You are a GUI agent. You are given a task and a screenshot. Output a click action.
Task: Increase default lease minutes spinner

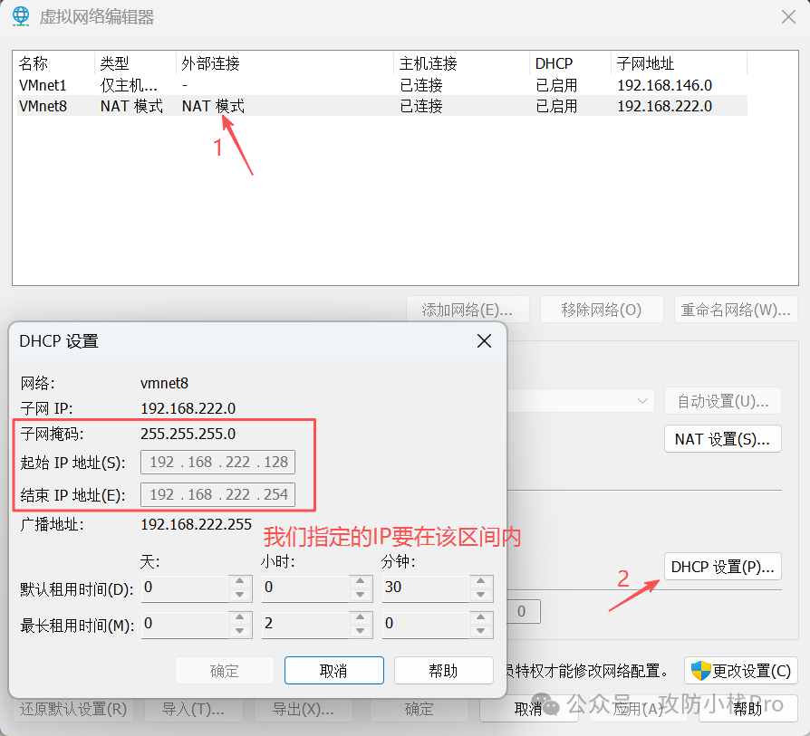pyautogui.click(x=480, y=581)
